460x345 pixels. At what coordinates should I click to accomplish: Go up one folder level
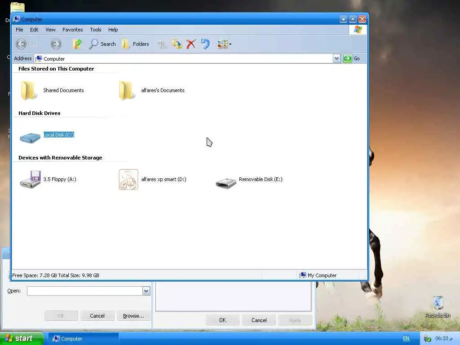(77, 44)
